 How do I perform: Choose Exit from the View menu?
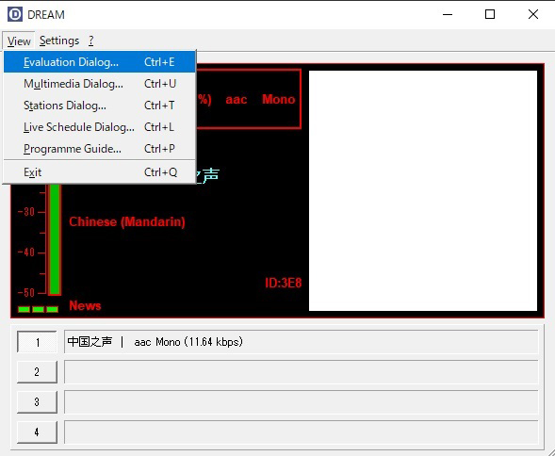tap(100, 172)
